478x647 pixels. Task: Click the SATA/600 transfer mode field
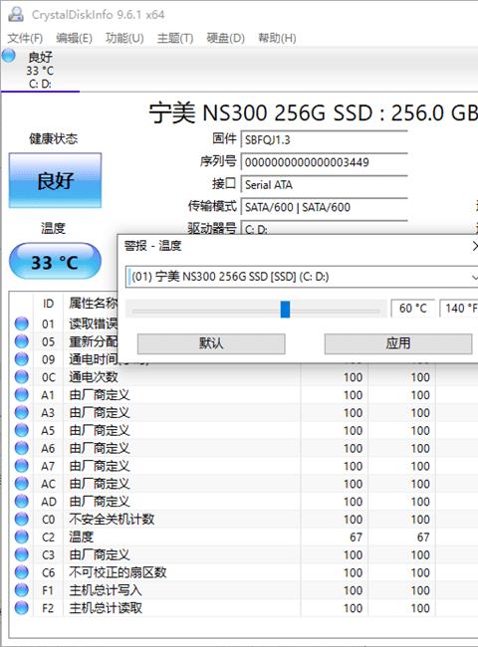click(324, 207)
